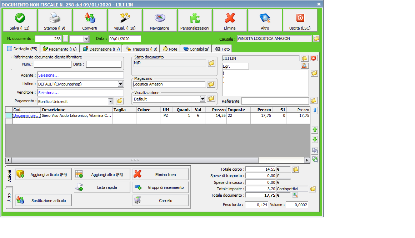Click the N. documento field showing 258
Image resolution: width=415 pixels, height=238 pixels.
48,39
